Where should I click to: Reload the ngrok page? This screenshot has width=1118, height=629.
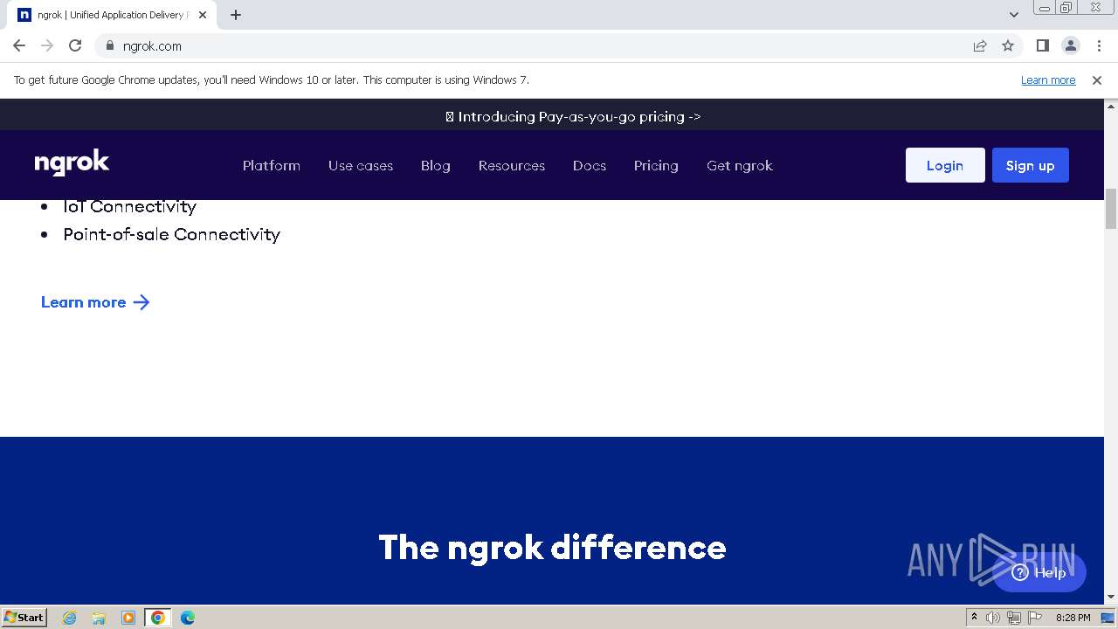click(75, 45)
